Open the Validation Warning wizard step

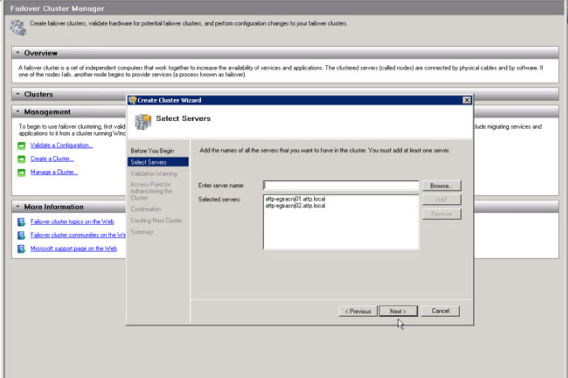[154, 173]
